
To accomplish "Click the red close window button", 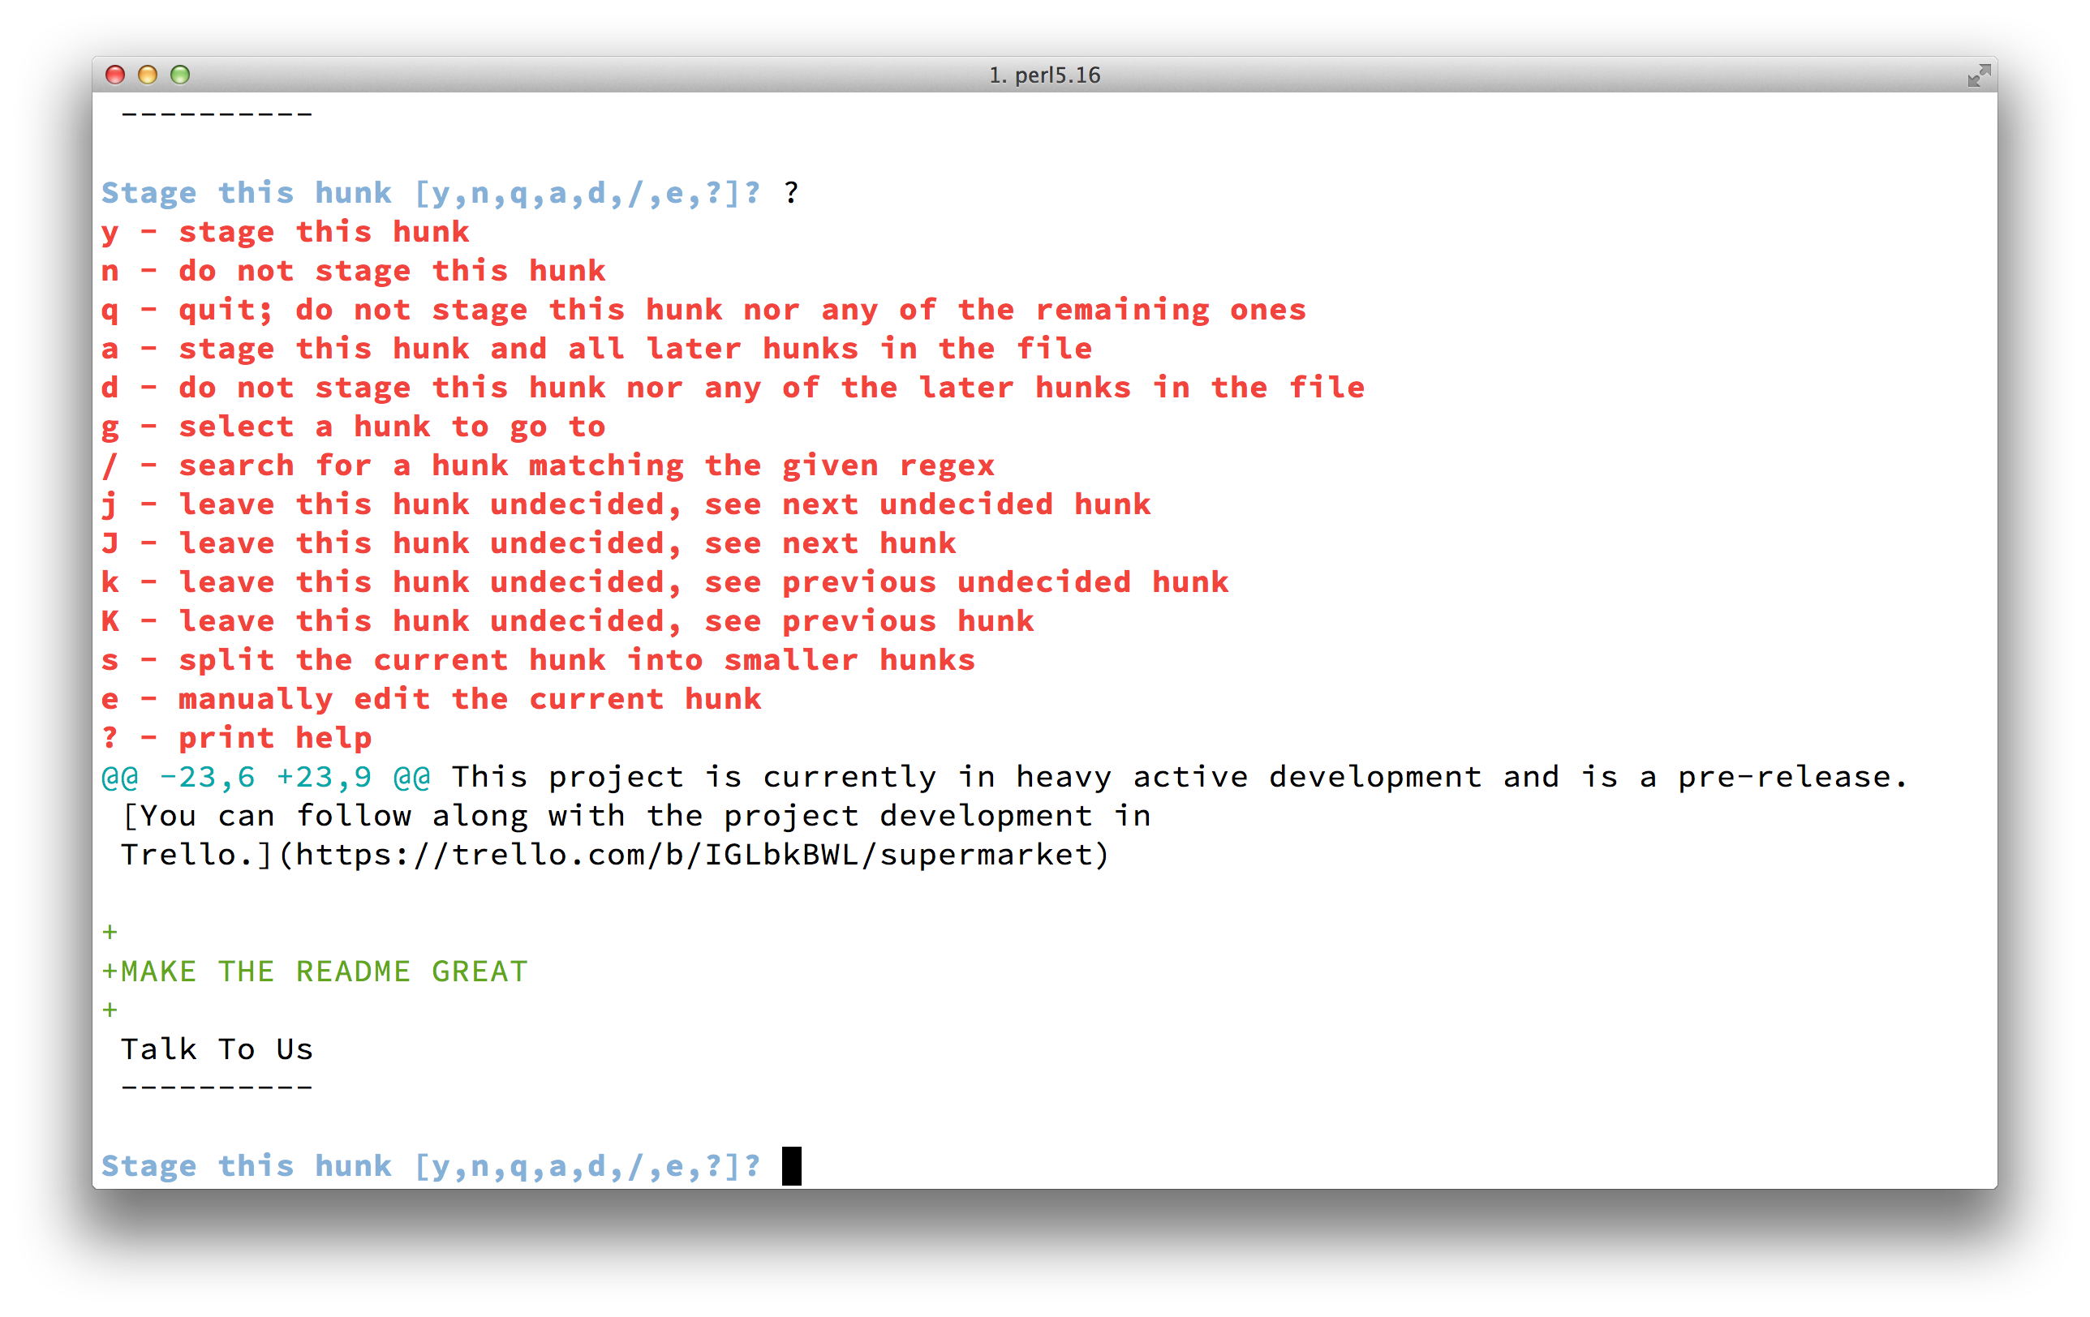I will coord(114,75).
